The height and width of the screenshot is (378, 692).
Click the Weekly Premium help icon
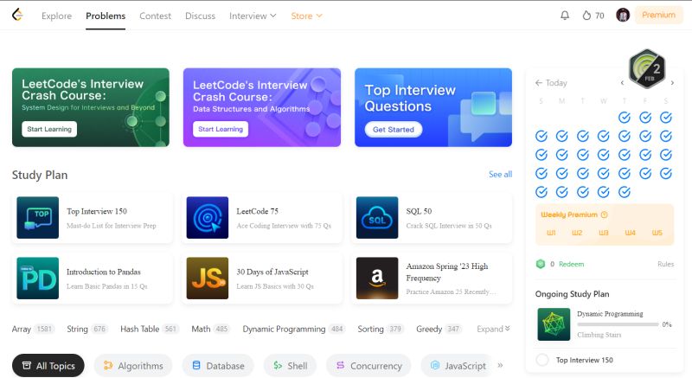(604, 215)
